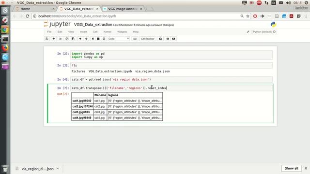Click the cat2.jpg107246 row index

(x=83, y=106)
